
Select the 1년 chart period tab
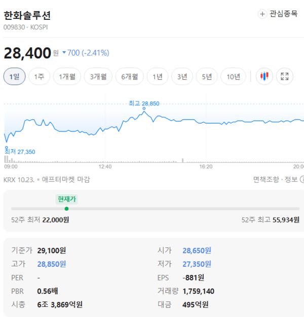click(x=158, y=77)
